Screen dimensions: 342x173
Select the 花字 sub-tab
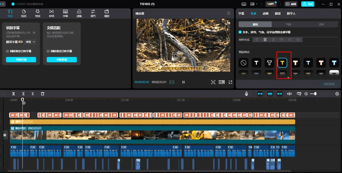pos(321,24)
